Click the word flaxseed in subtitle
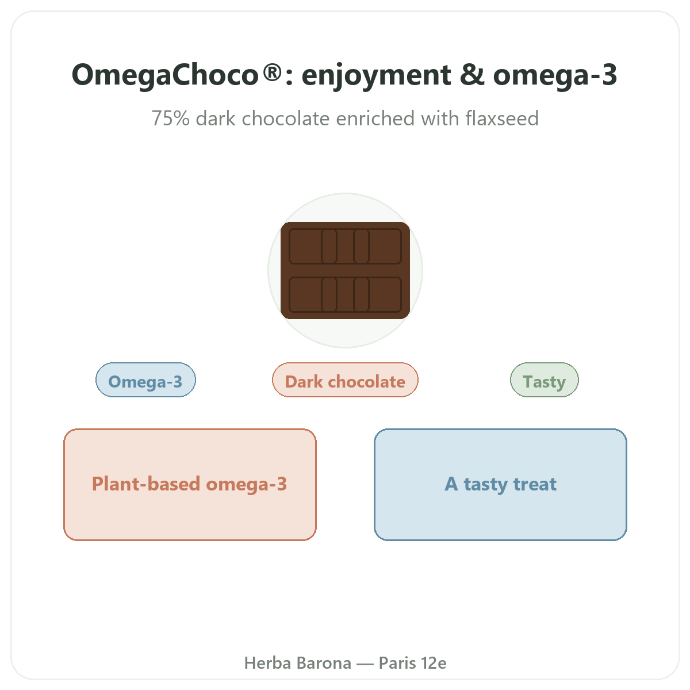 pos(502,118)
